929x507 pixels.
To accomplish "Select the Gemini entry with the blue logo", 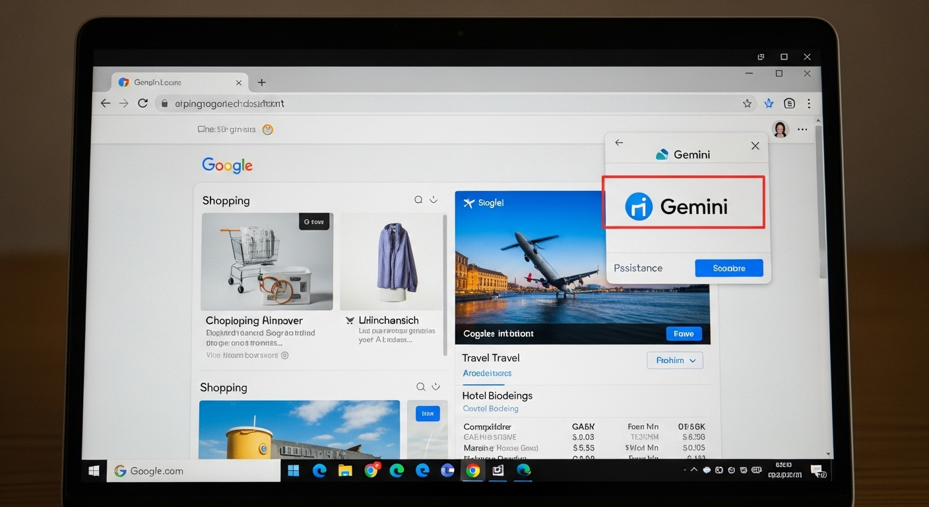I will [684, 202].
